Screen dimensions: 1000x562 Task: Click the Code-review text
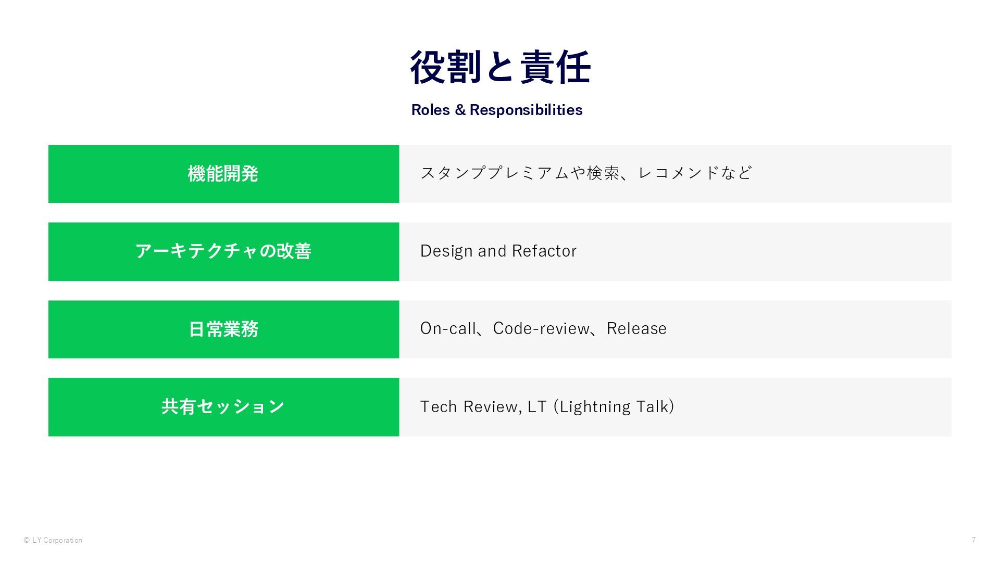click(x=541, y=328)
